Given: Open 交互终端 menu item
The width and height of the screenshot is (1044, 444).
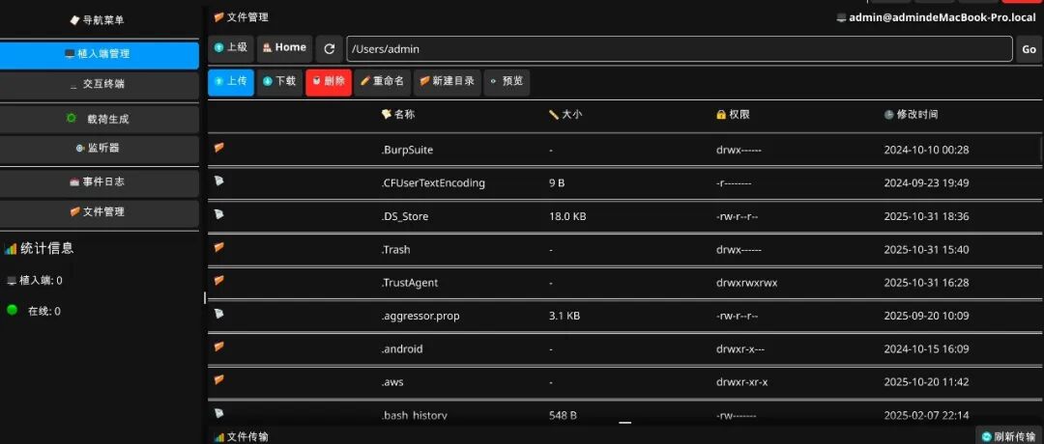Looking at the screenshot, I should coord(100,85).
